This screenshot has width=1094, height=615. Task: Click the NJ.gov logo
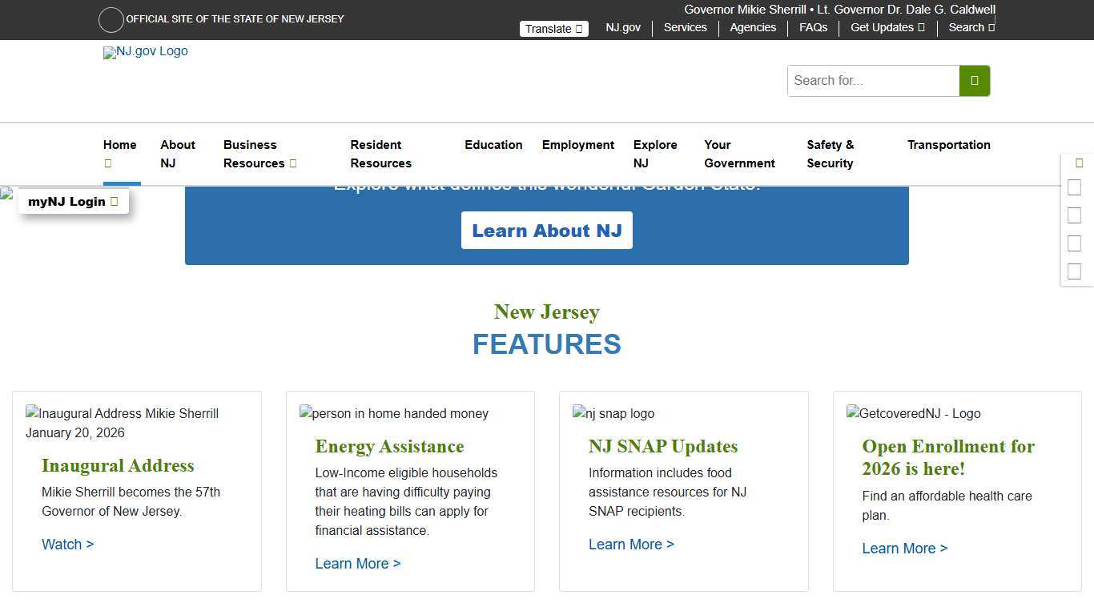click(x=145, y=52)
